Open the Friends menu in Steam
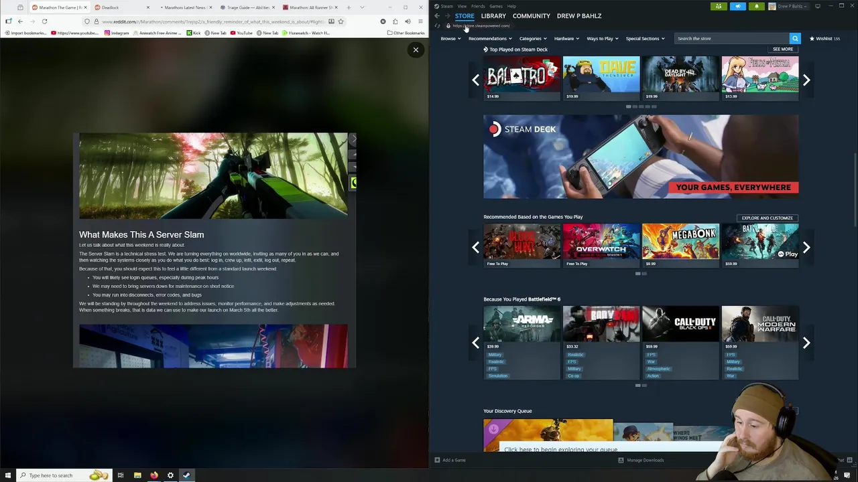 tap(478, 6)
